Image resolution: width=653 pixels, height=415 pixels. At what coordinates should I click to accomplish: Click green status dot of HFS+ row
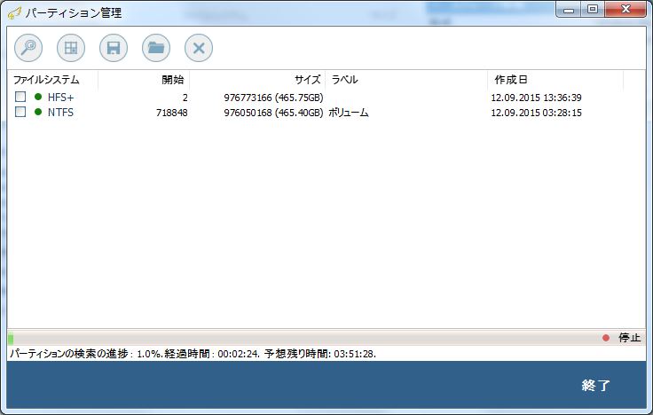(38, 97)
